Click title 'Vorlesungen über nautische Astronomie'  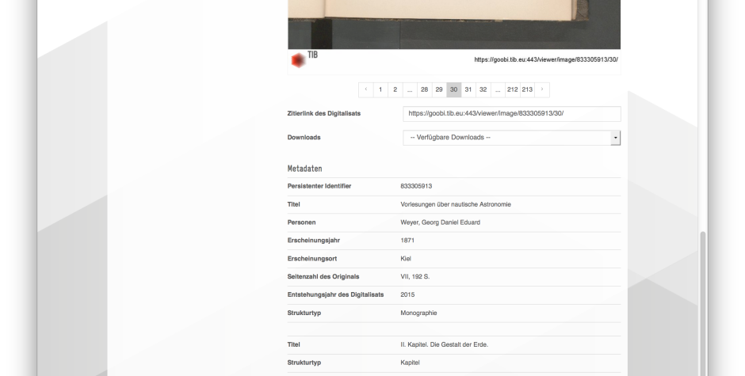[456, 204]
